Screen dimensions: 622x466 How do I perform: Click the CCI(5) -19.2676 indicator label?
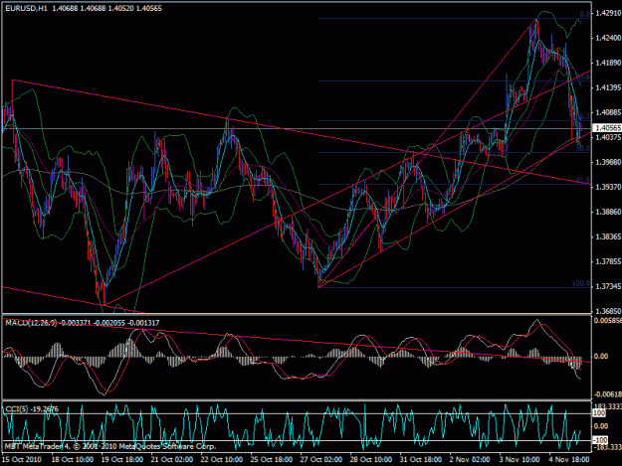pyautogui.click(x=32, y=409)
